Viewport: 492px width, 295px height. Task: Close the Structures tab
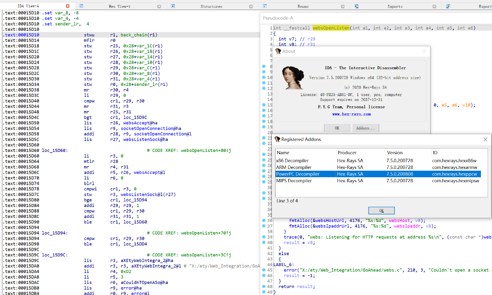[x=251, y=6]
